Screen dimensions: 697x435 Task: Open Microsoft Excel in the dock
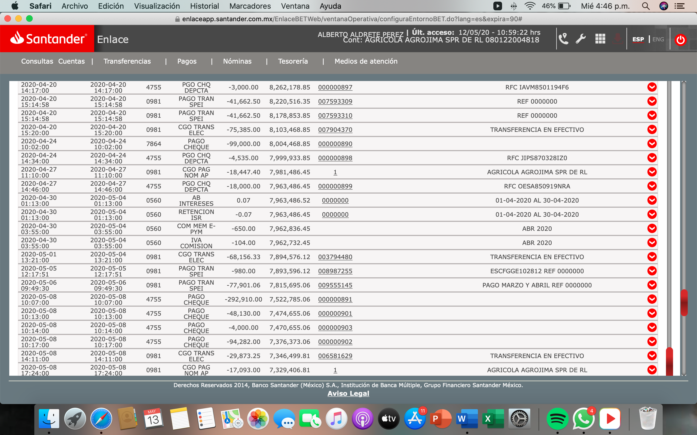(x=493, y=419)
